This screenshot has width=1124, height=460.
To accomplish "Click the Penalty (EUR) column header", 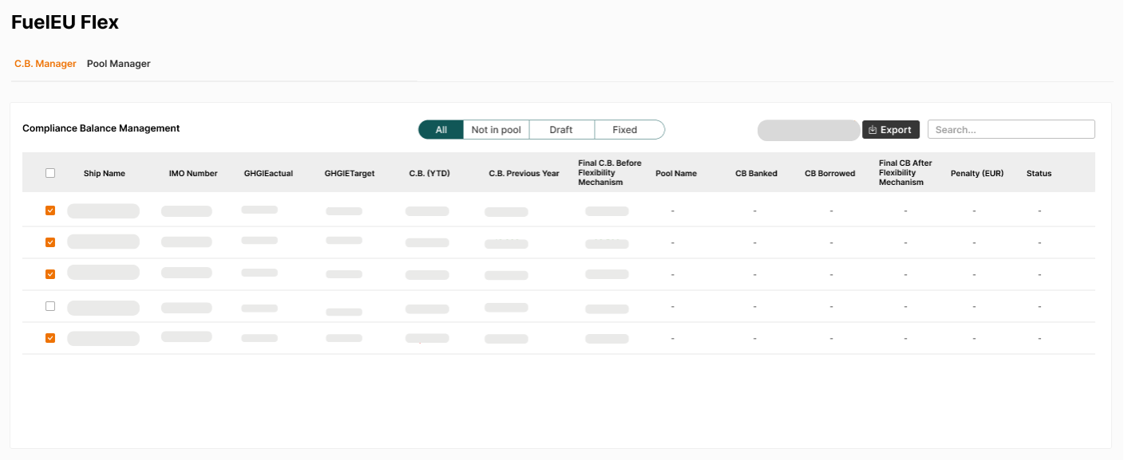I will pos(976,172).
